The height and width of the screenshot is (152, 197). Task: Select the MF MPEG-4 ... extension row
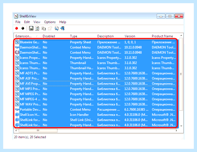point(96,99)
